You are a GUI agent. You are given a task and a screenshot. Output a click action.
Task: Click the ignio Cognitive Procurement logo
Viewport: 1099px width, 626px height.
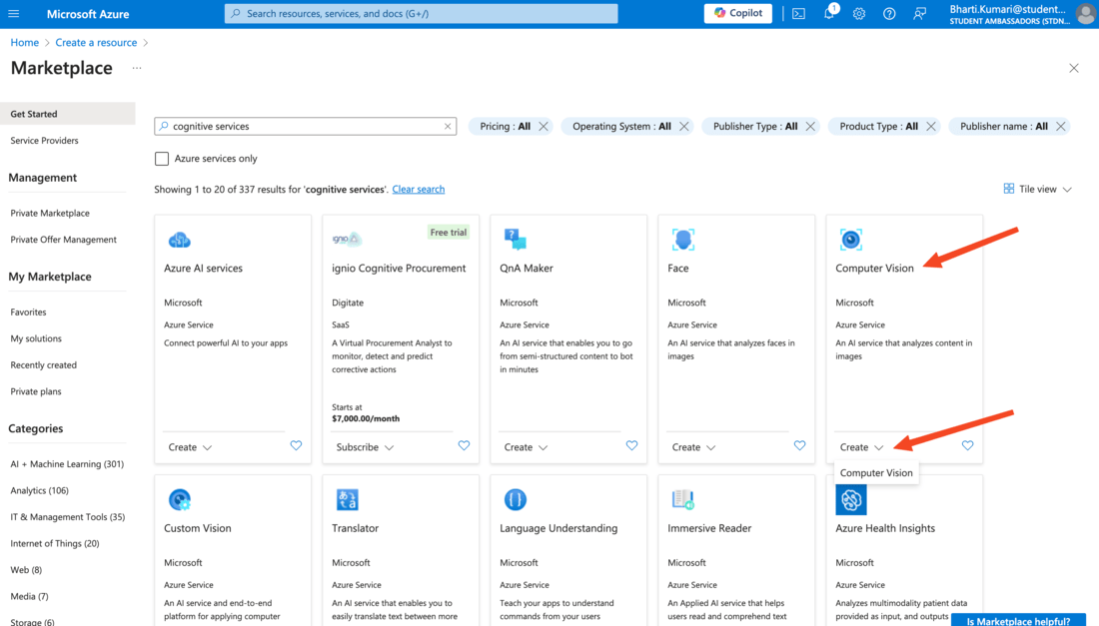pyautogui.click(x=347, y=239)
